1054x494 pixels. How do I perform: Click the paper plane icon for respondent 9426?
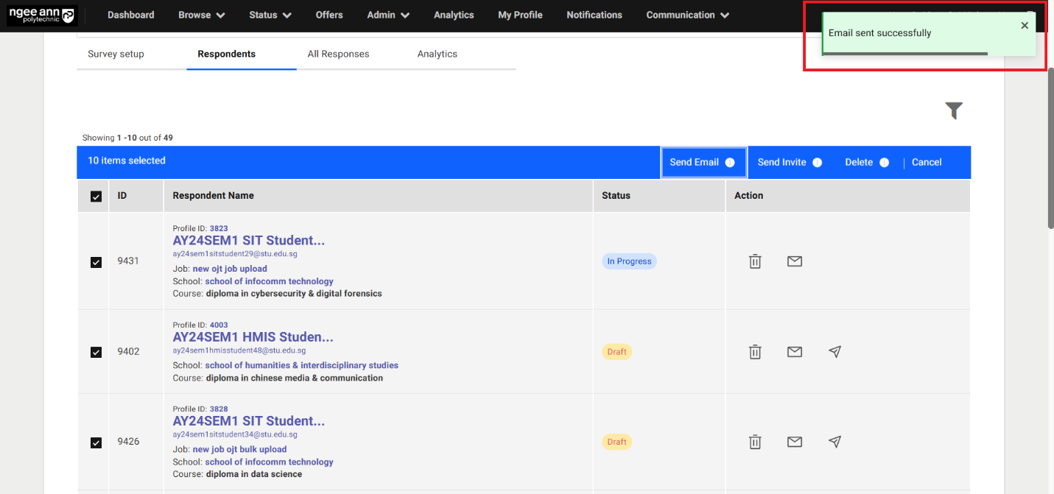point(834,441)
